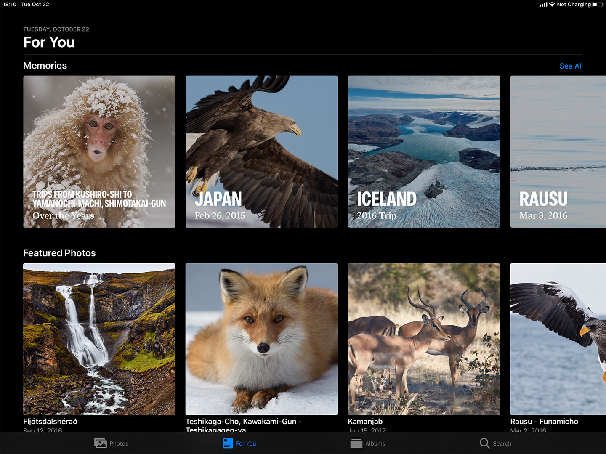The height and width of the screenshot is (454, 606).
Task: Tap the status bar clock time
Action: 10,5
